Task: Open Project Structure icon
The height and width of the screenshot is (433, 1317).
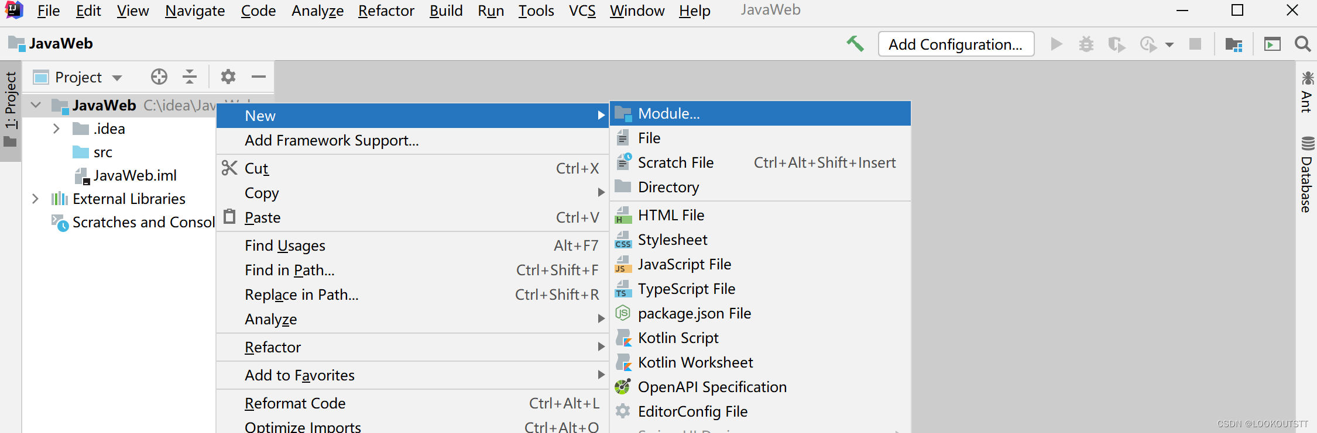Action: click(x=1234, y=44)
